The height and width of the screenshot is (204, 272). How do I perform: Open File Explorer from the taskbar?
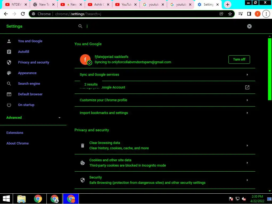pyautogui.click(x=22, y=199)
